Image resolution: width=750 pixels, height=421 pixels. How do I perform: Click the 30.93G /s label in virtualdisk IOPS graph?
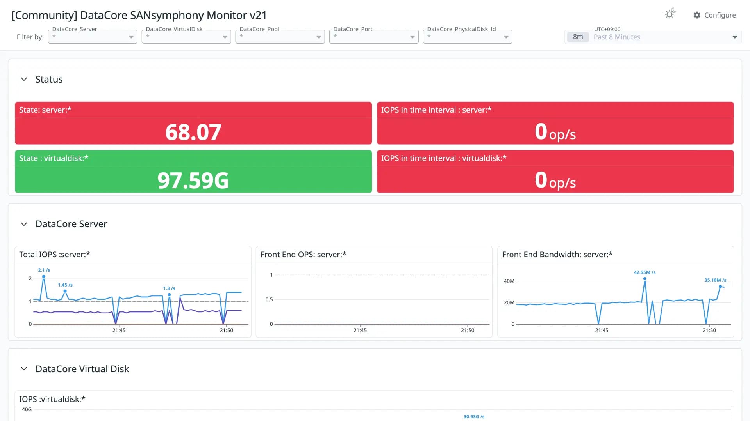point(474,417)
